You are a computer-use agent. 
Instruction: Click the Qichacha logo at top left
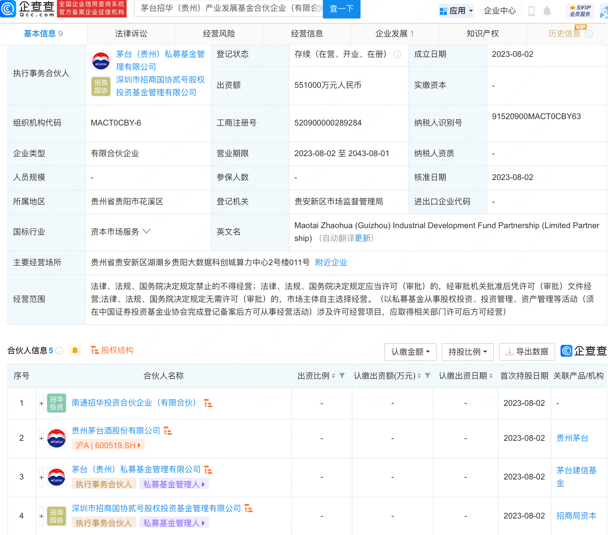coord(28,9)
